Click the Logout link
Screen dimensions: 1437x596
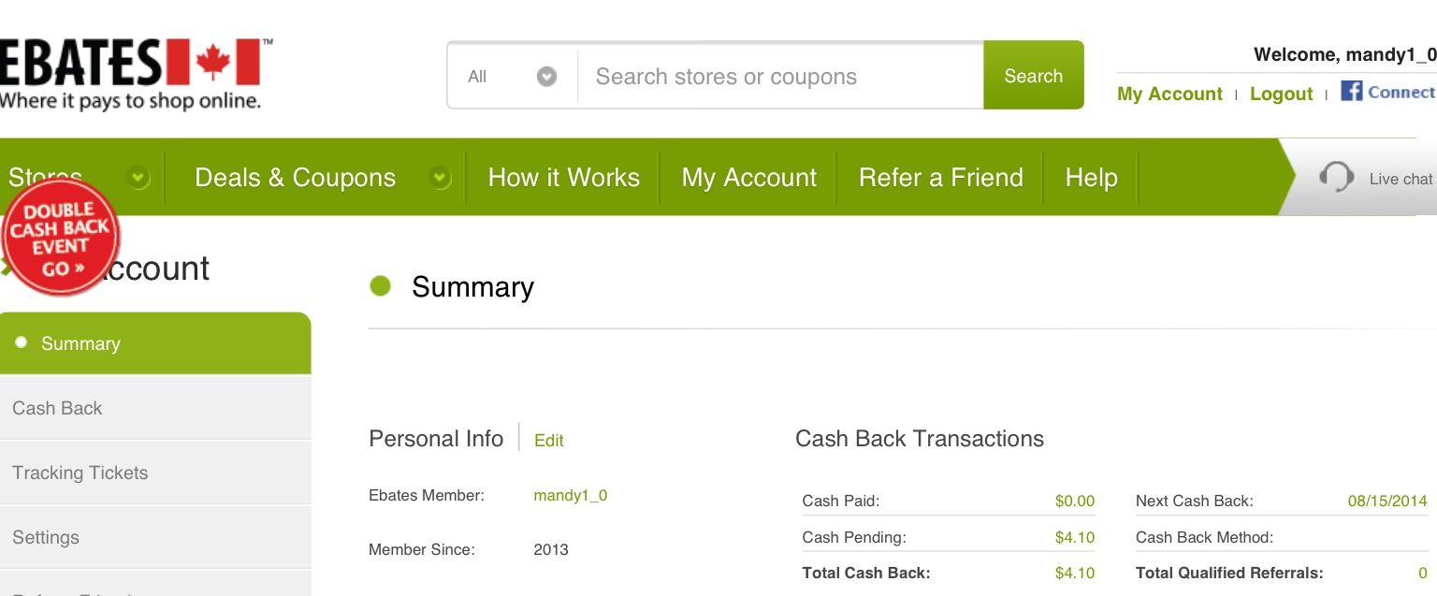click(1281, 94)
